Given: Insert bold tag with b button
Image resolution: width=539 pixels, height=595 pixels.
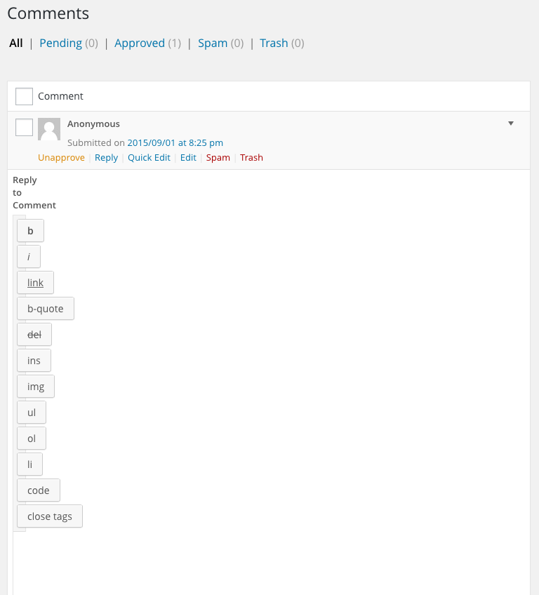Looking at the screenshot, I should click(30, 231).
